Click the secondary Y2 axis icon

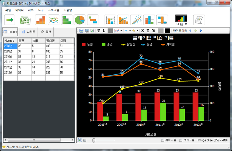coord(153,31)
